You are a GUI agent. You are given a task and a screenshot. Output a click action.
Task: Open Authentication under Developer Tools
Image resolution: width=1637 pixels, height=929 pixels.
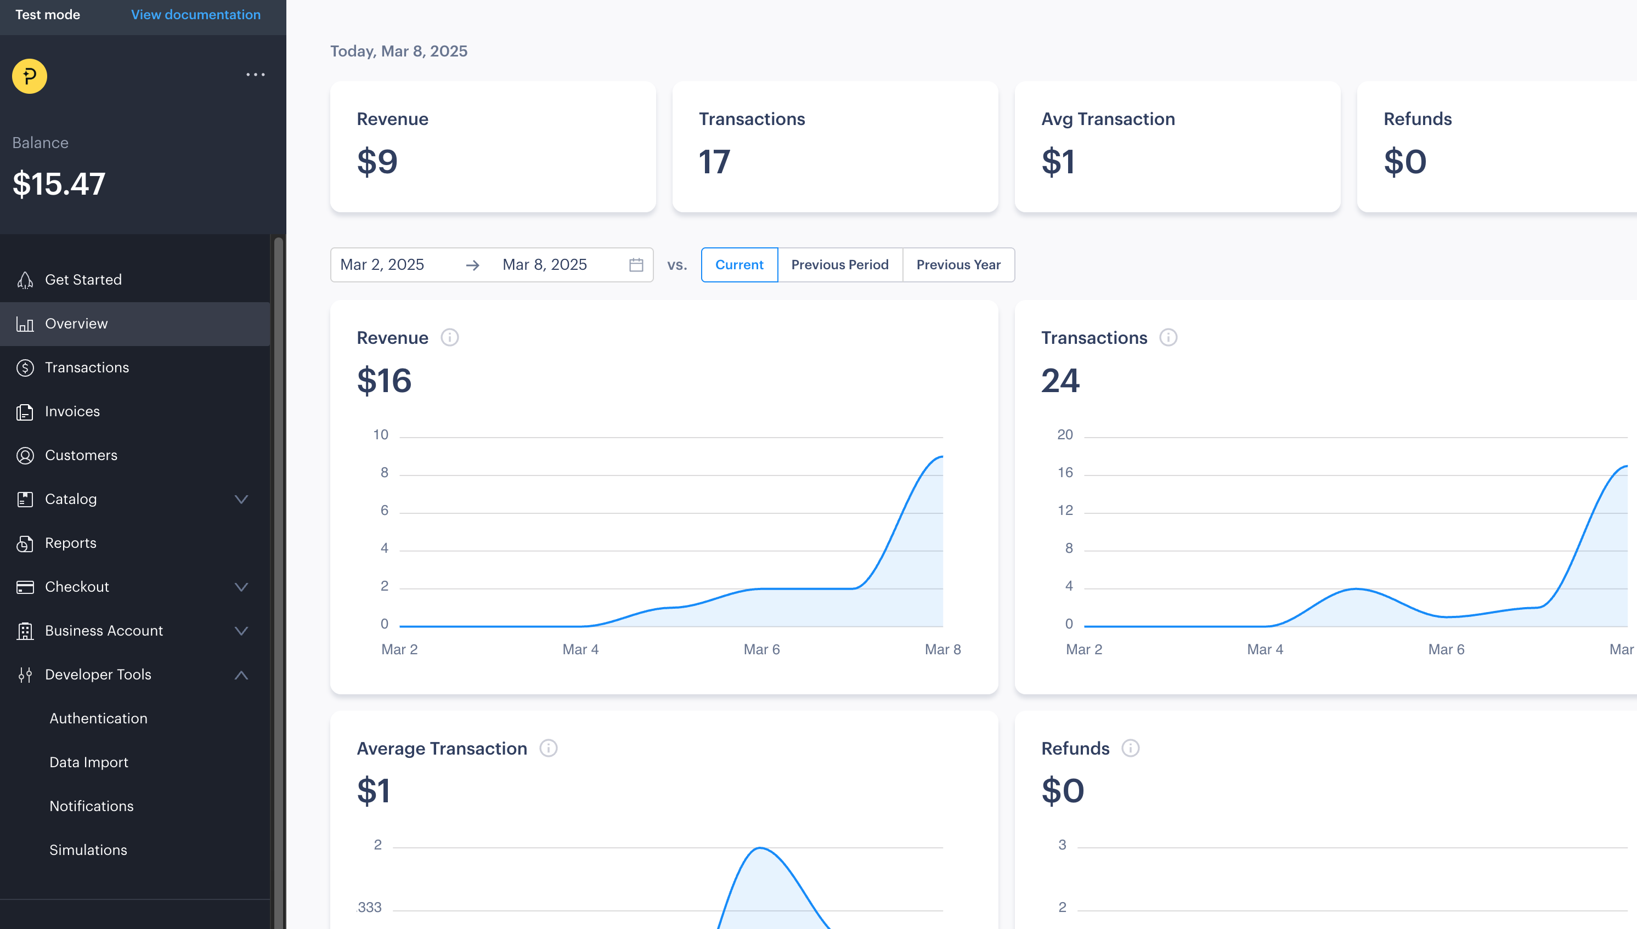(x=98, y=718)
